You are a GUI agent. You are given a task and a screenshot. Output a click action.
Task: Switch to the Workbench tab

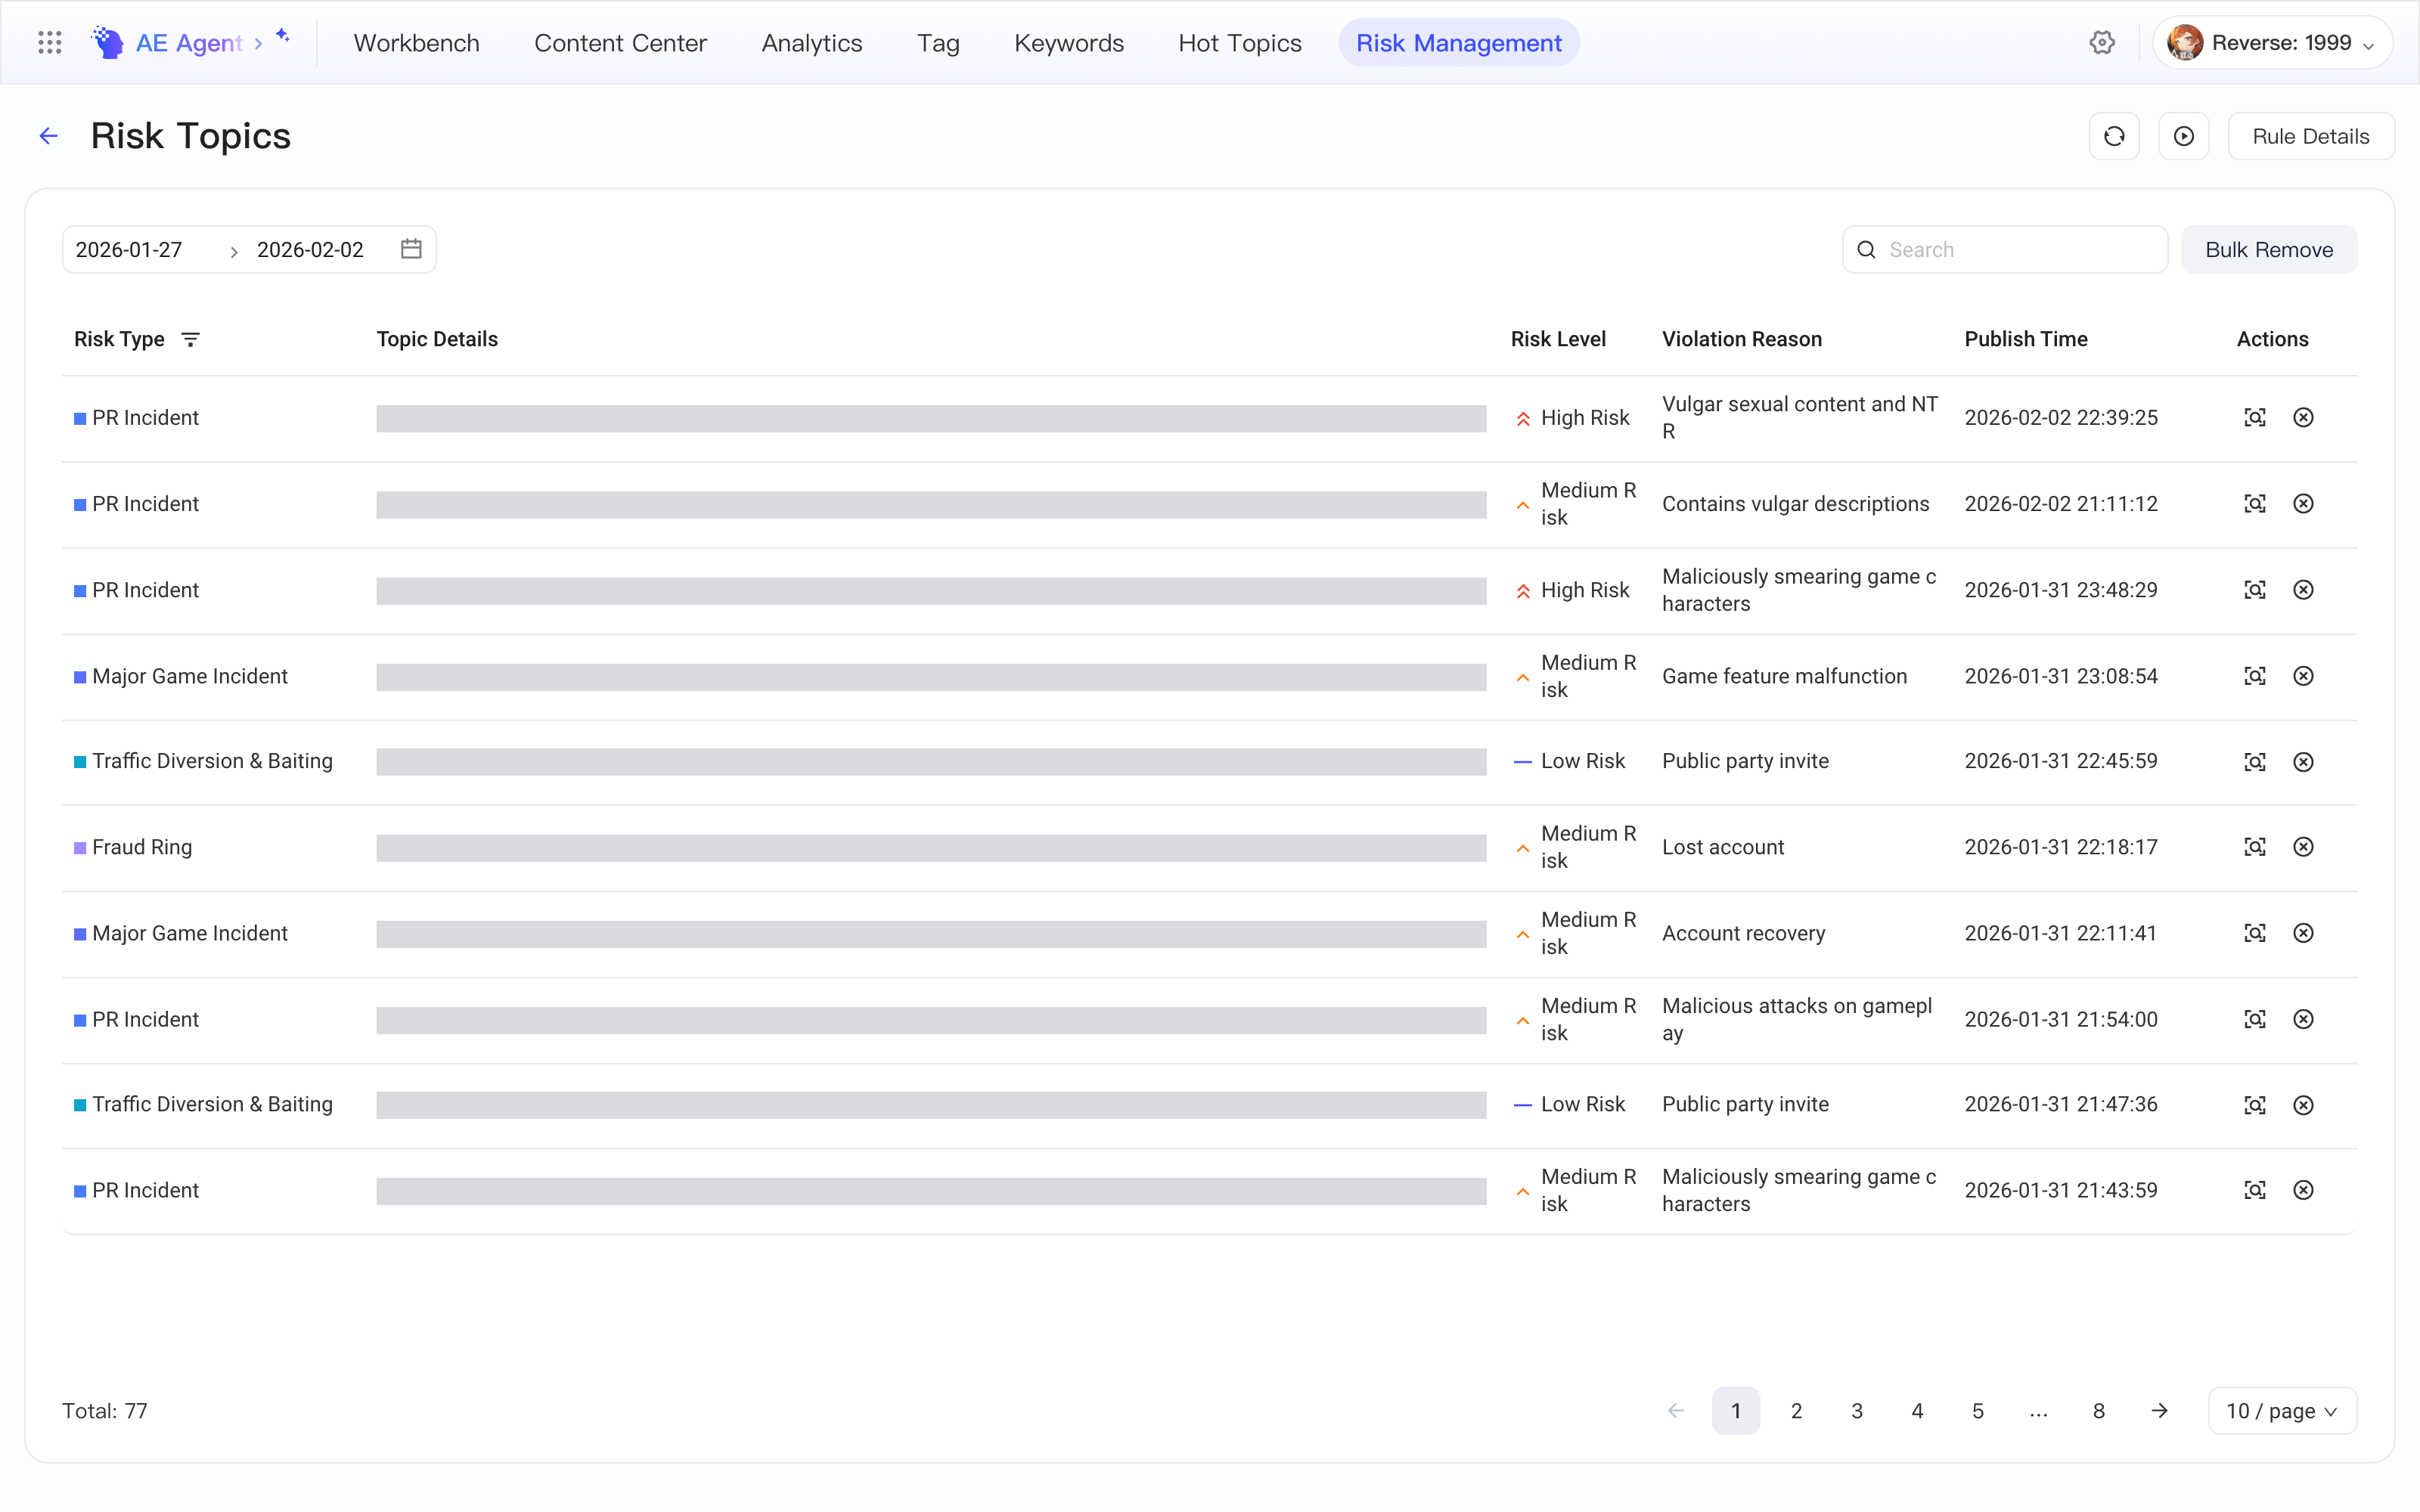click(x=417, y=43)
